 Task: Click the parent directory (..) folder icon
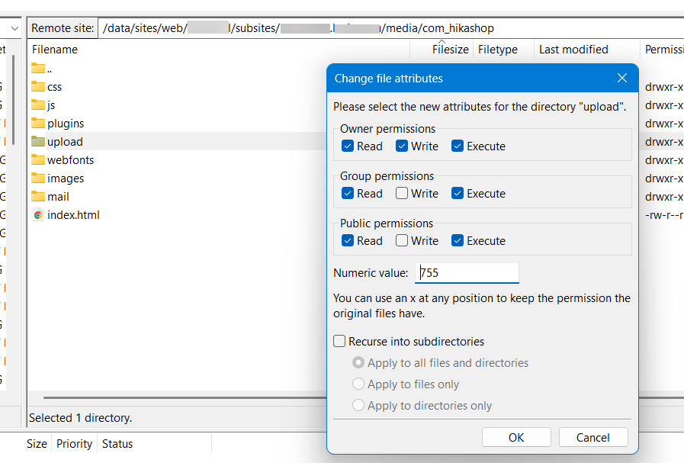coord(38,69)
